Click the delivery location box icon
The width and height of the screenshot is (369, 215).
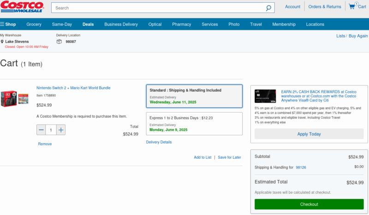(x=59, y=42)
